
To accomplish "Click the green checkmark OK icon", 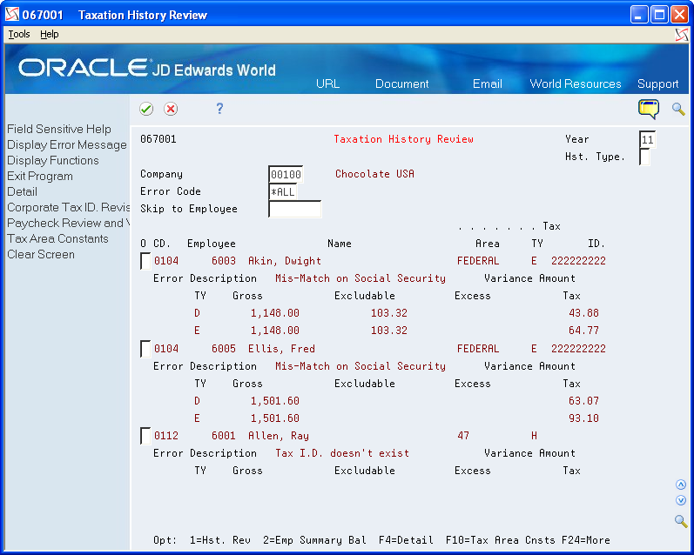I will (146, 109).
